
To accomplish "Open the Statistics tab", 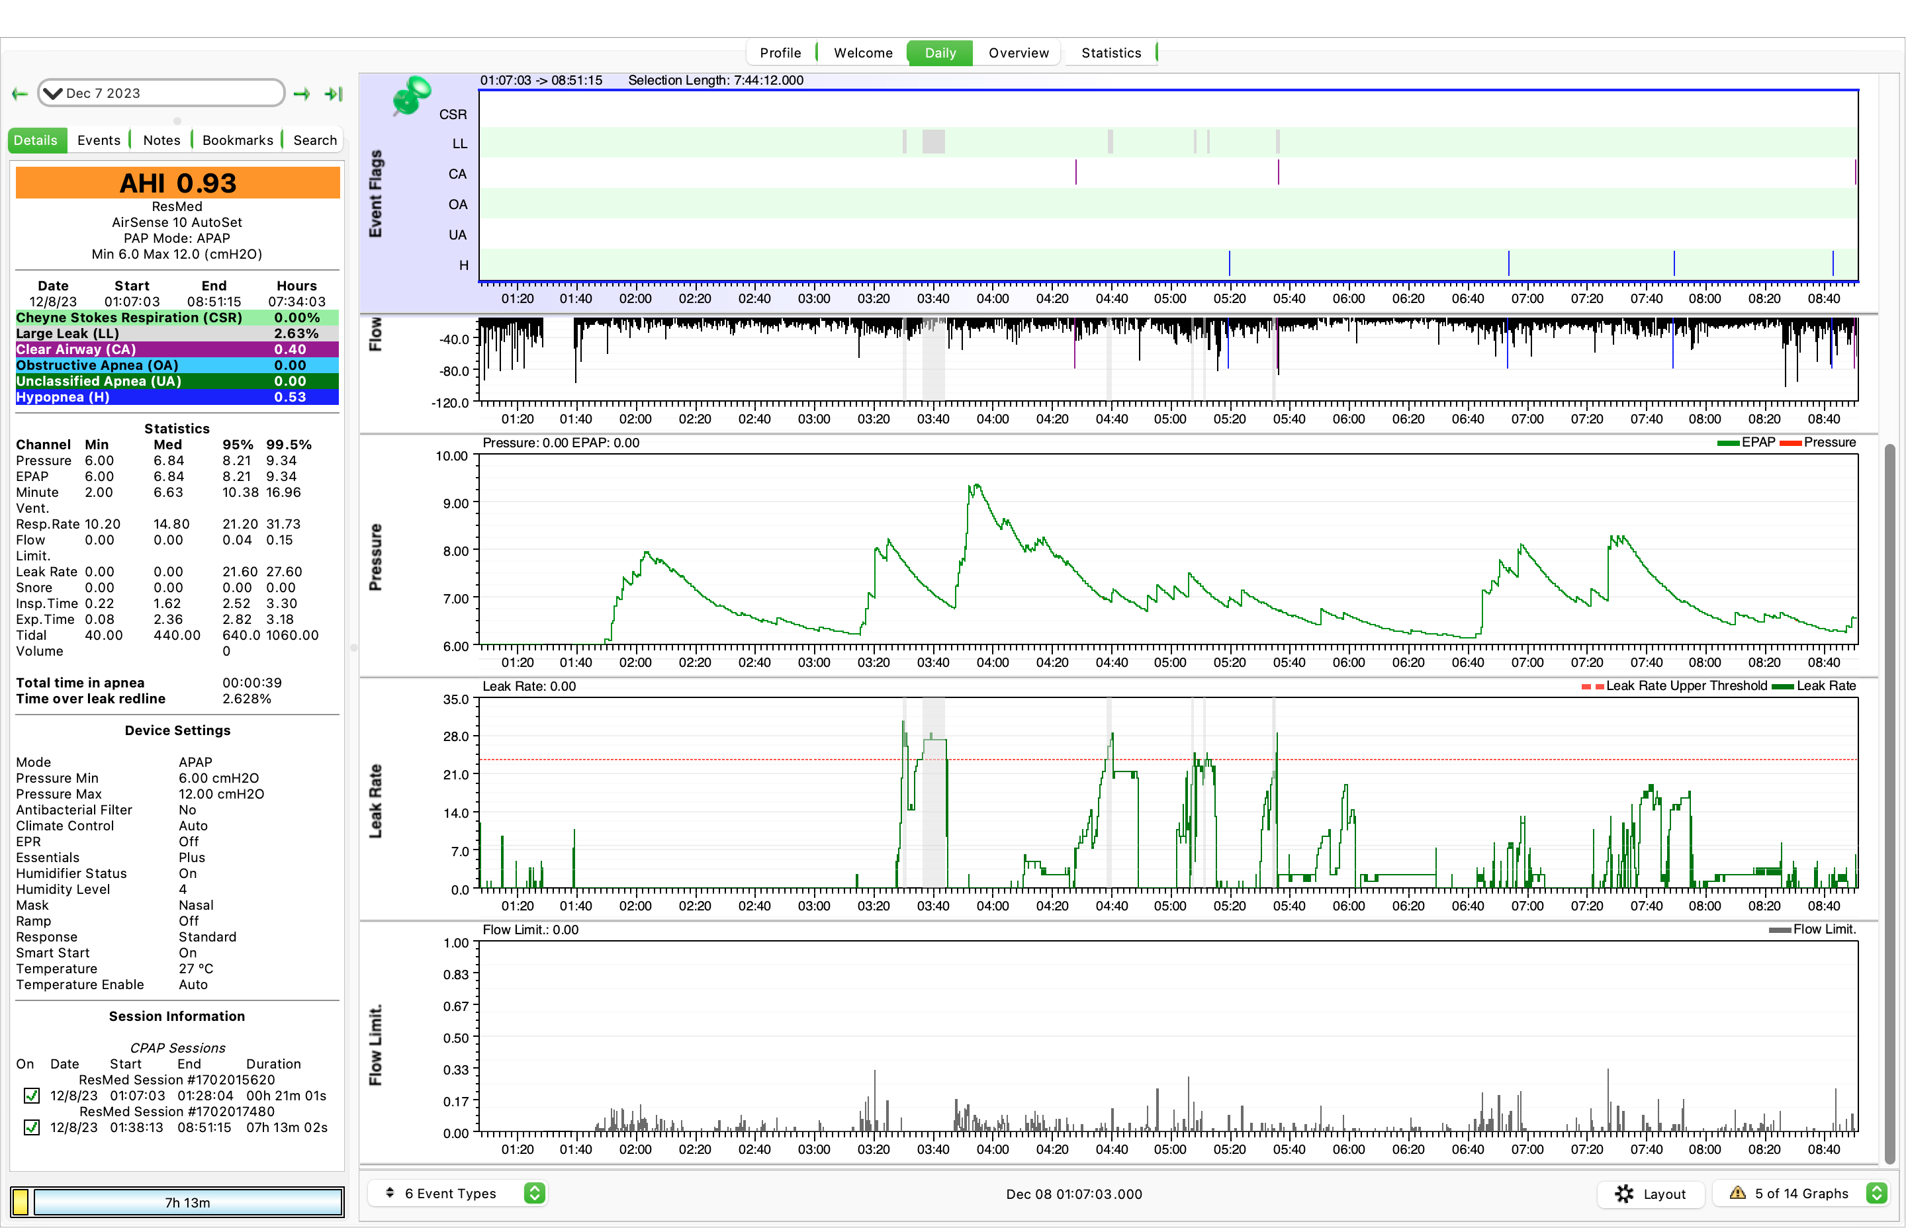I will pyautogui.click(x=1111, y=53).
